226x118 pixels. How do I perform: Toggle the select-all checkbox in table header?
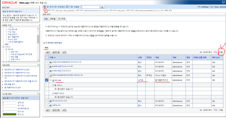coord(47,57)
